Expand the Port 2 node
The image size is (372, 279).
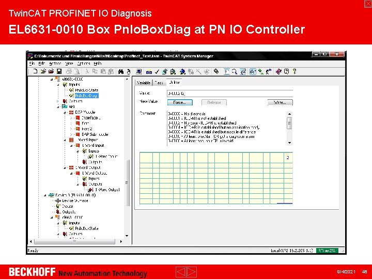(71, 129)
